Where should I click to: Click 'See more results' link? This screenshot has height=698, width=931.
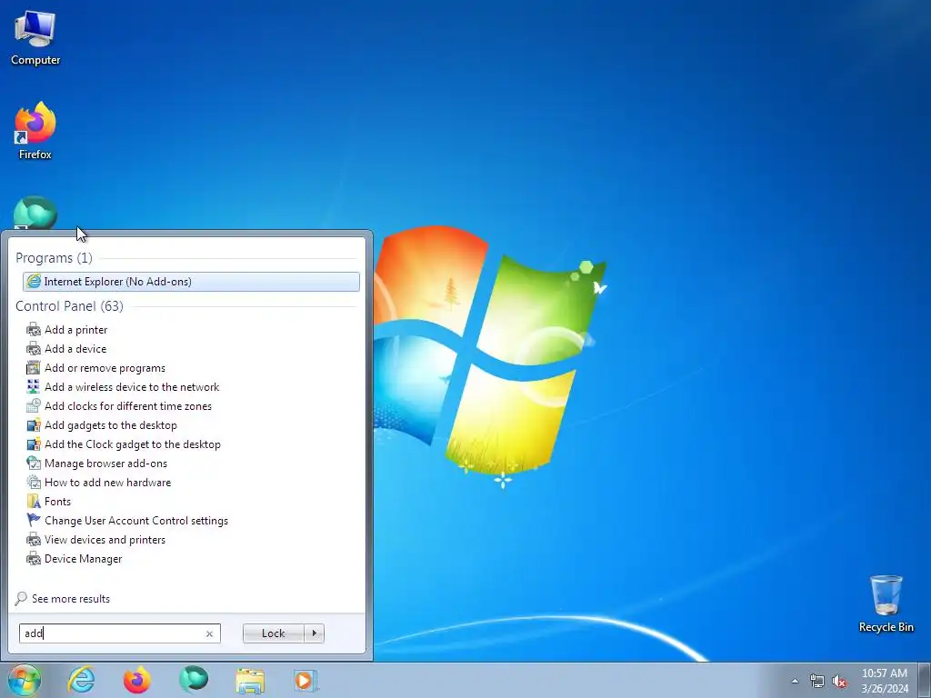[71, 599]
